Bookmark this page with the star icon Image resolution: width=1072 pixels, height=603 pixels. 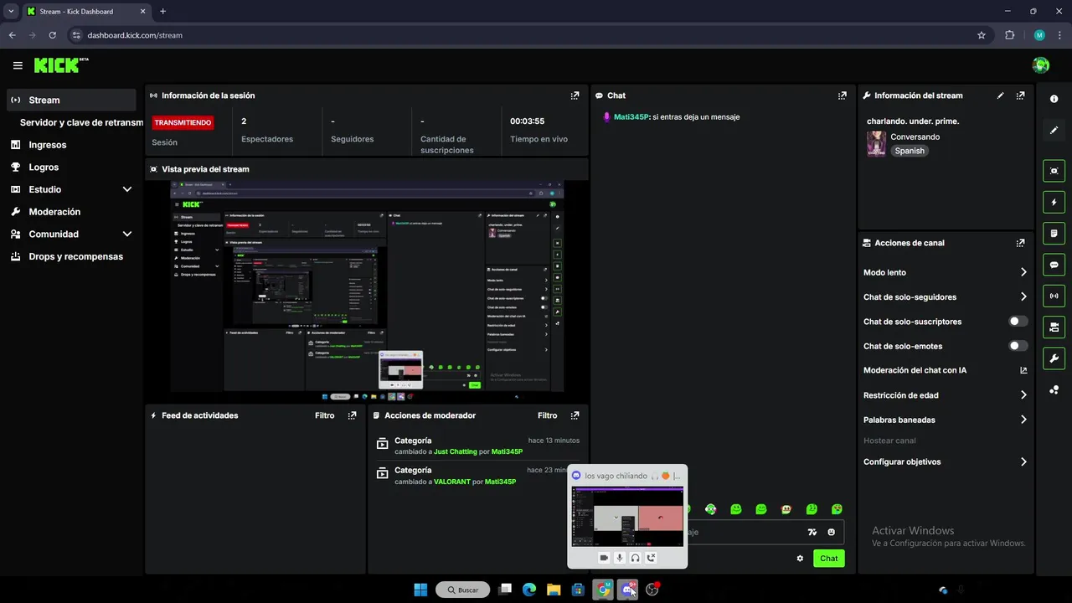coord(982,35)
